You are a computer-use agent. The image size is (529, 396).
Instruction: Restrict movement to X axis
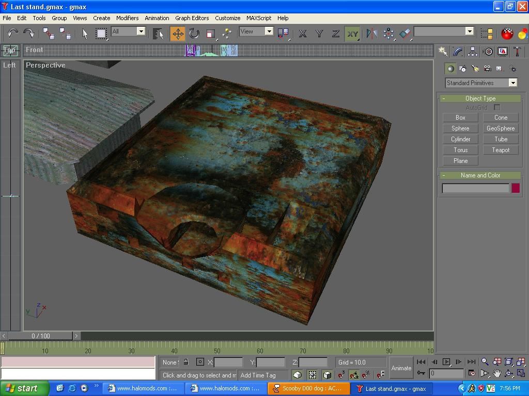pyautogui.click(x=303, y=34)
